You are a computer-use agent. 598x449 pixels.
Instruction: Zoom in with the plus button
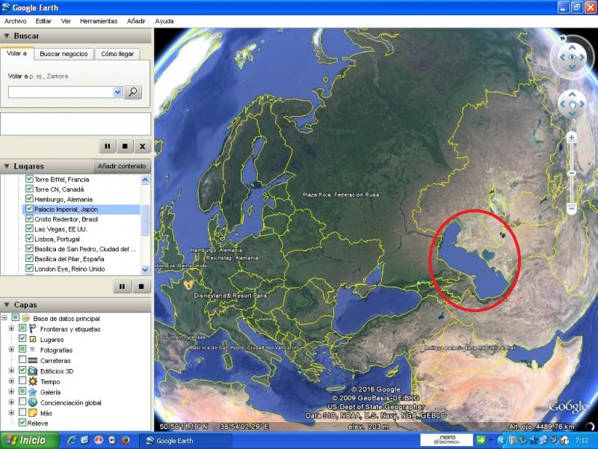point(571,137)
